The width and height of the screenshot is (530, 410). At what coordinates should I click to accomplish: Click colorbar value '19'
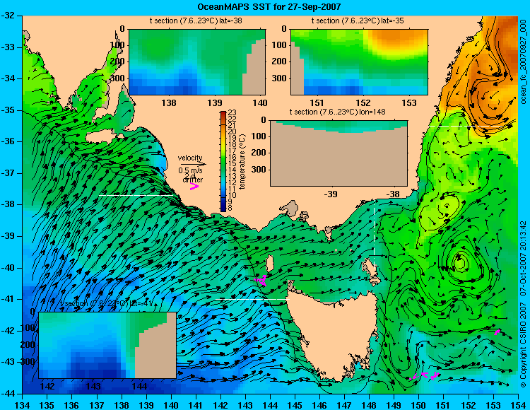232,138
